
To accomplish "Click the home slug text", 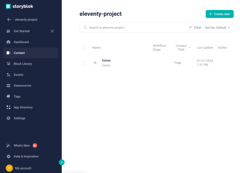I will click(x=106, y=66).
